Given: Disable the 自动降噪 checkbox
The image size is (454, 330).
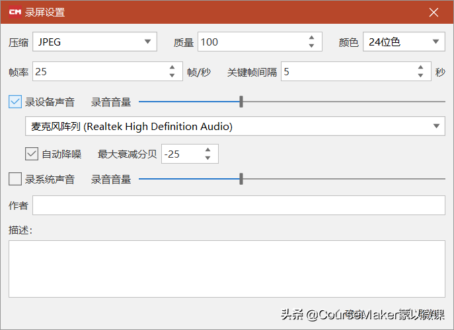Looking at the screenshot, I should [32, 154].
